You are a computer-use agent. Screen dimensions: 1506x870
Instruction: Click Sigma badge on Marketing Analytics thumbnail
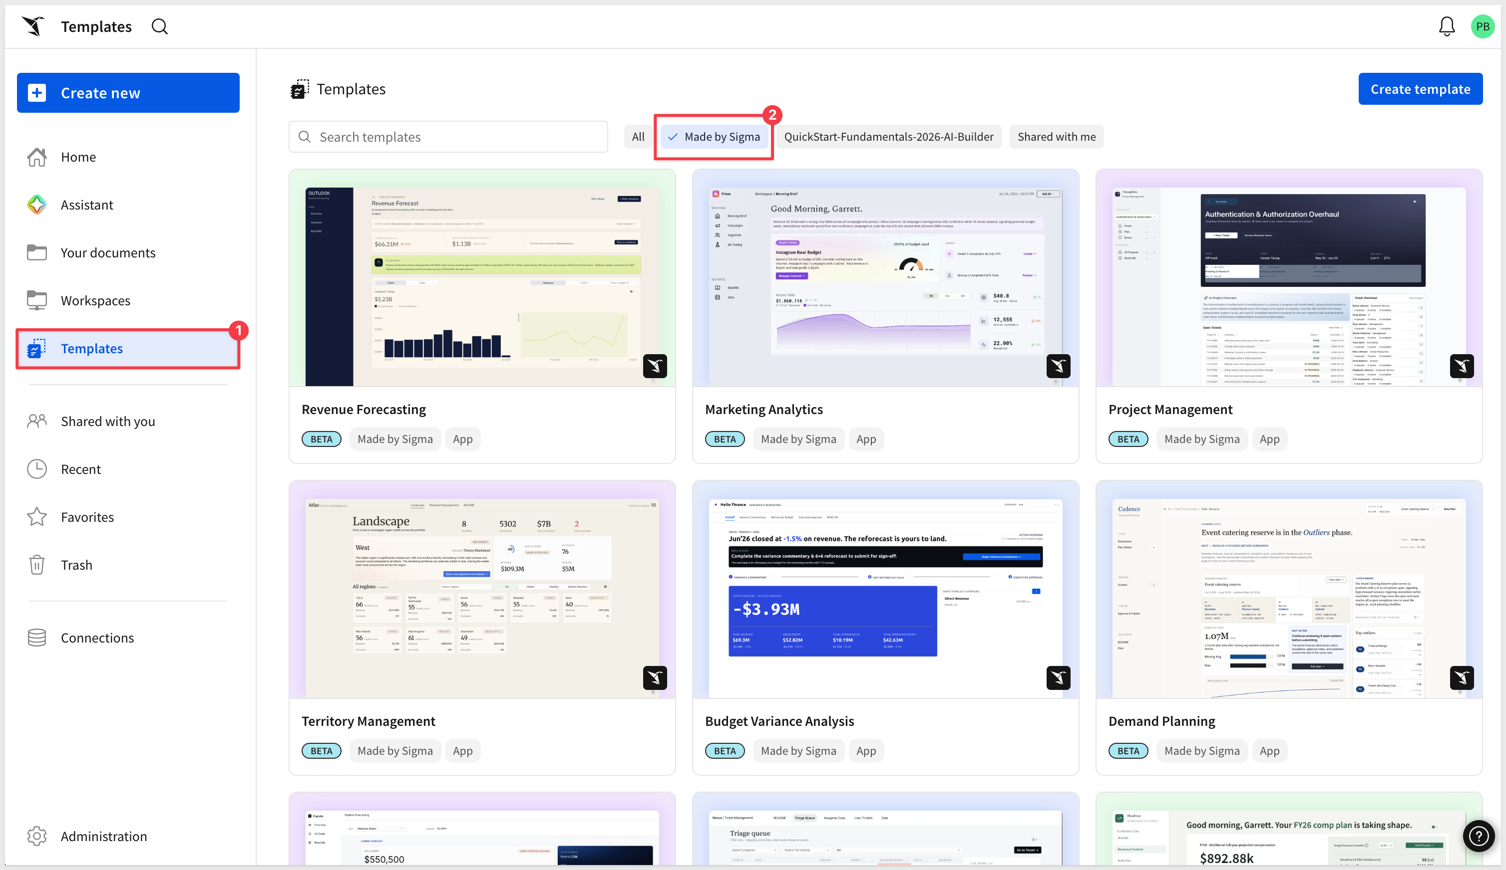[1058, 366]
